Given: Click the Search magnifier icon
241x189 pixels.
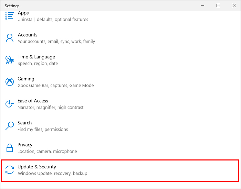Looking at the screenshot, I should [x=10, y=126].
